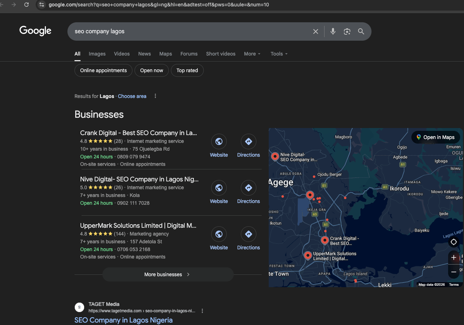Open three-dot menu beside Choose area
This screenshot has width=464, height=325.
(155, 96)
